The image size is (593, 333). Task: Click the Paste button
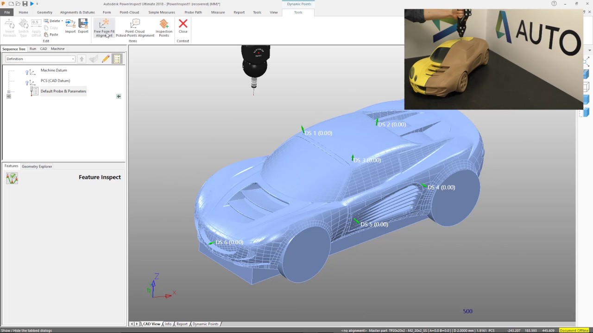pos(51,35)
